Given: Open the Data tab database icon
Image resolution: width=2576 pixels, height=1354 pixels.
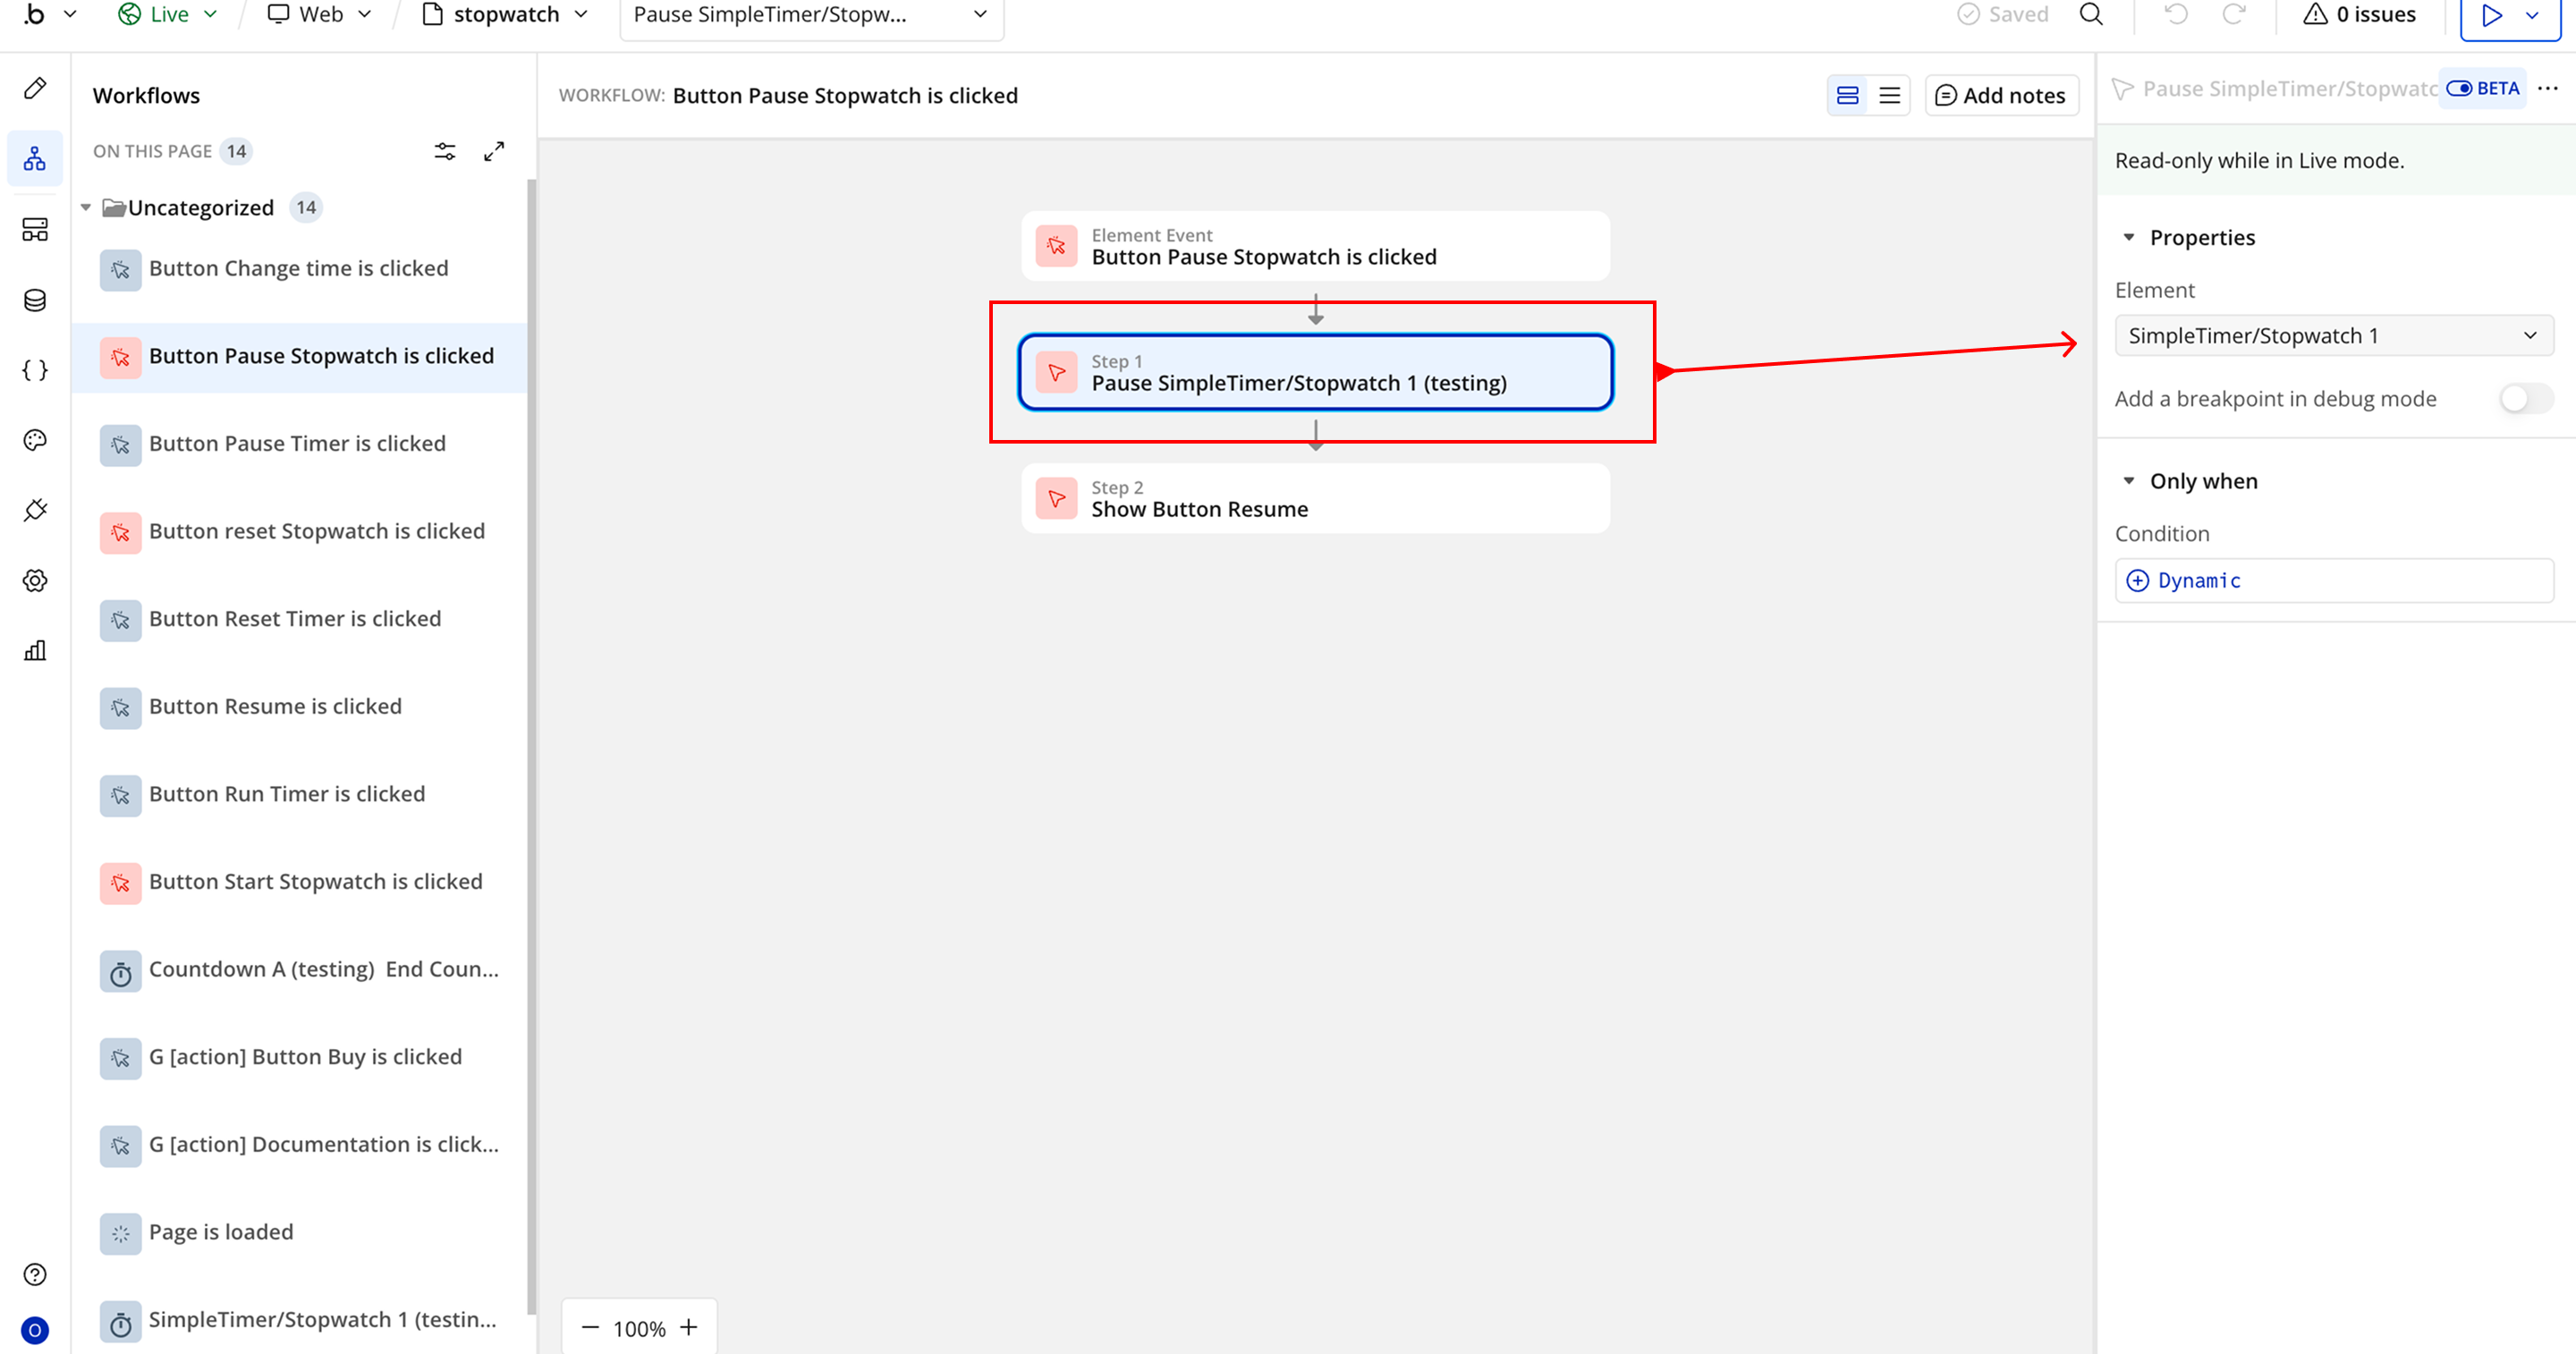Looking at the screenshot, I should coord(35,300).
